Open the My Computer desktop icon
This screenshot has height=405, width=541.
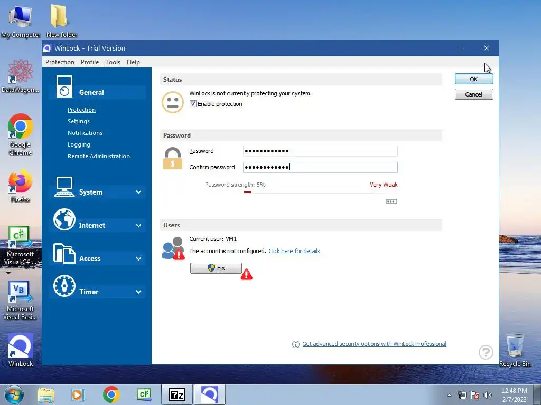click(21, 21)
